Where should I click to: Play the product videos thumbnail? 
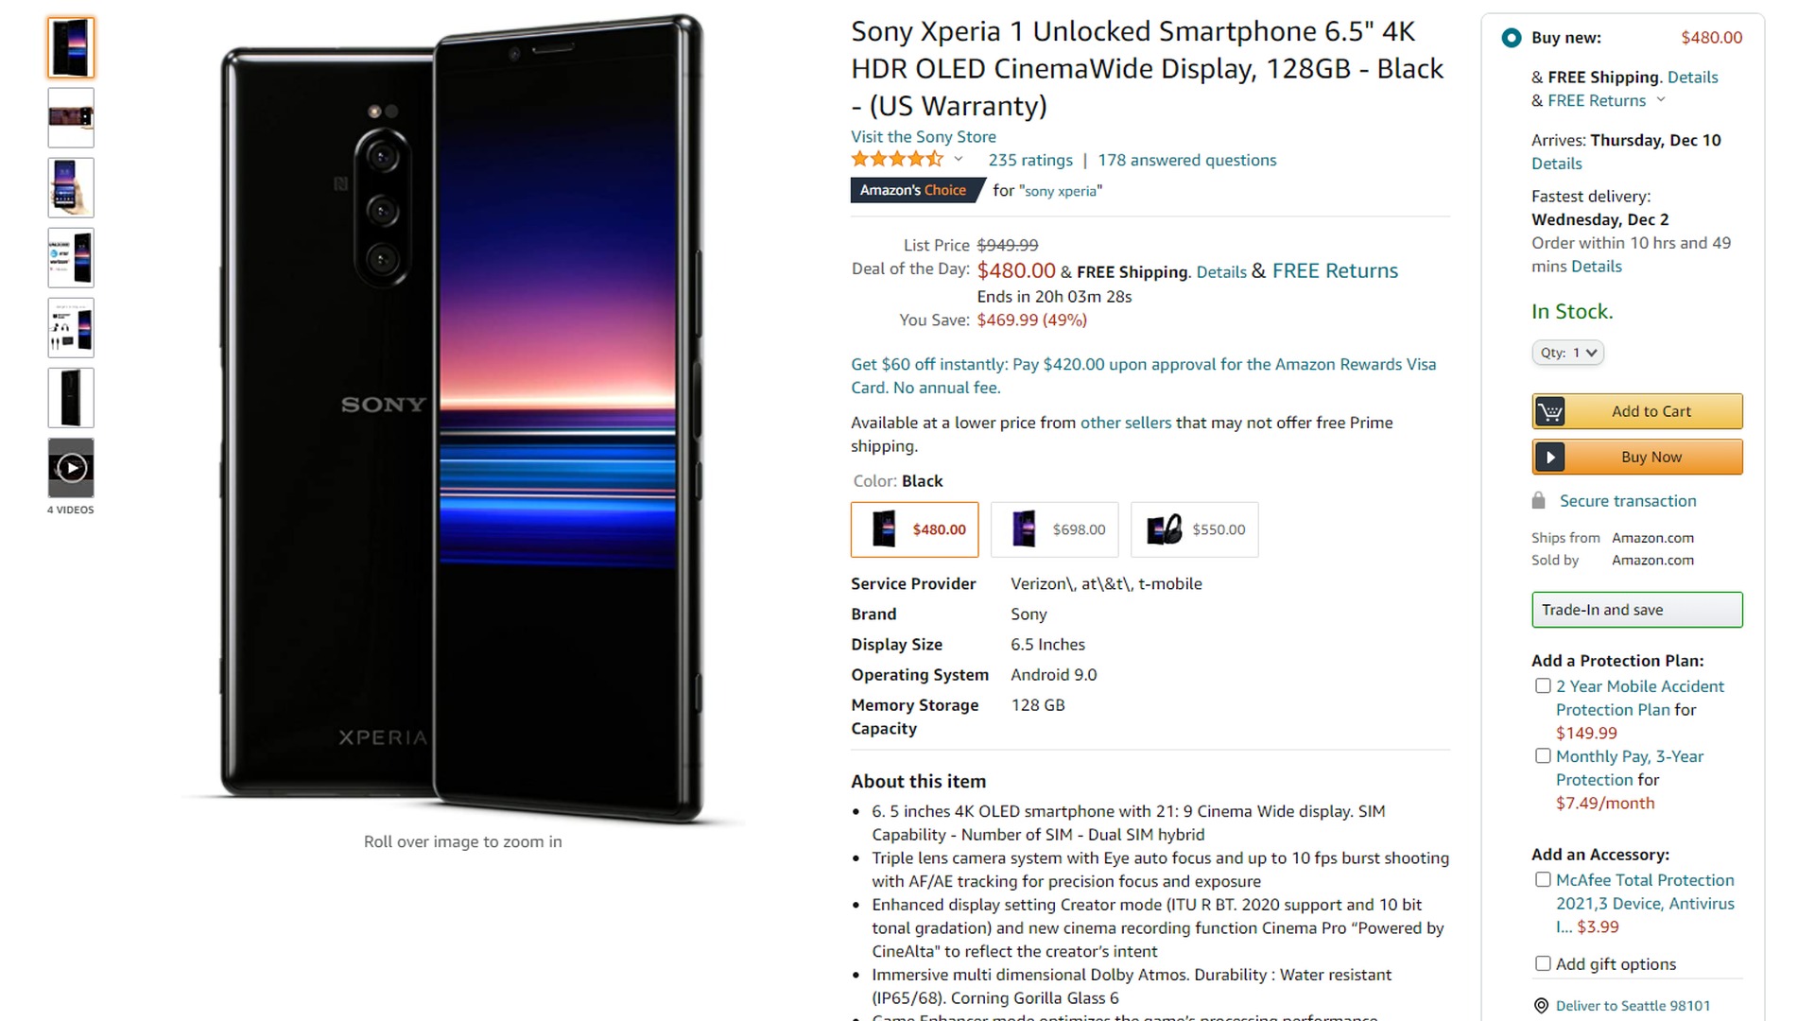click(x=71, y=468)
